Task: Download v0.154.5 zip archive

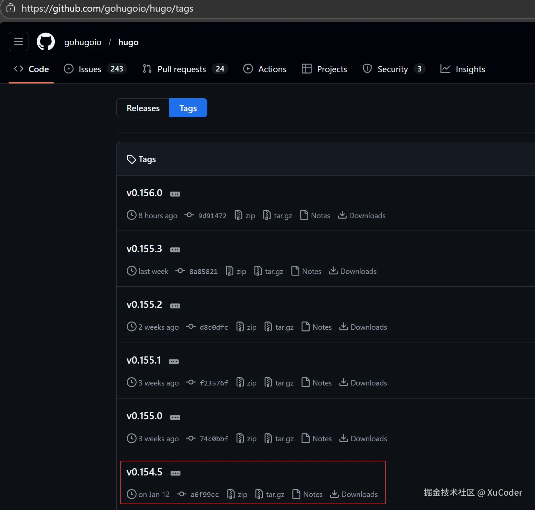Action: 237,494
